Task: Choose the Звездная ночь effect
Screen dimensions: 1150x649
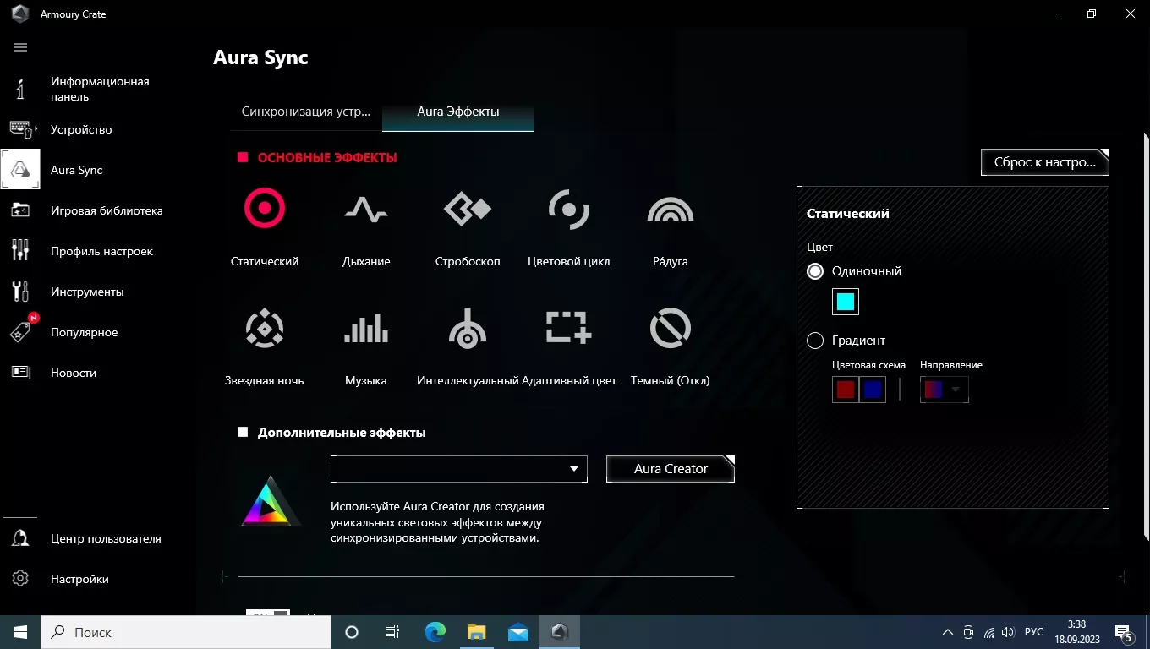Action: [265, 346]
